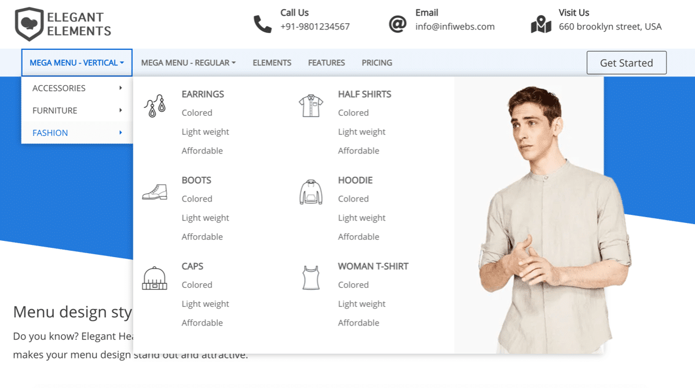Click the boot icon beside BOOTS
This screenshot has height=388, width=695.
tap(154, 191)
